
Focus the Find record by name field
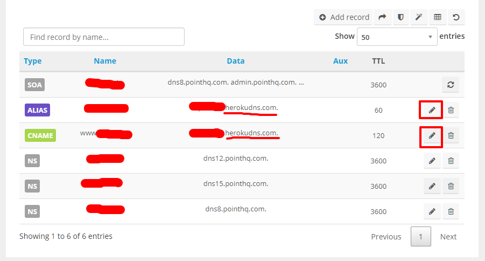pos(104,37)
